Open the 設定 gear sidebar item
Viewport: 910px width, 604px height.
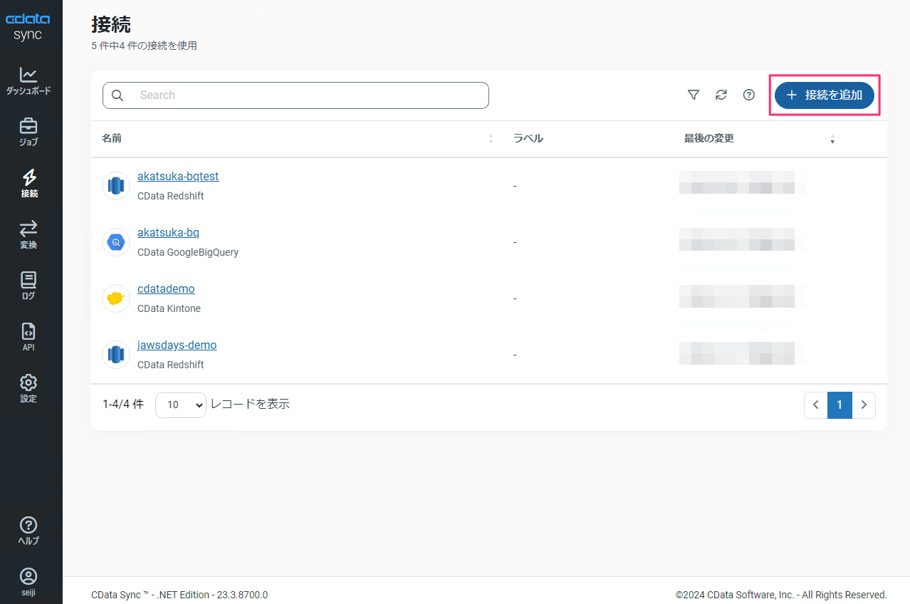pos(28,389)
